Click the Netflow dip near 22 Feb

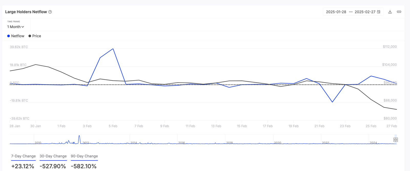click(332, 102)
